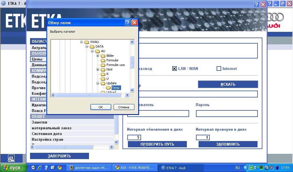Select Заметки in the left menu
The width and height of the screenshot is (293, 172).
[x=39, y=122]
